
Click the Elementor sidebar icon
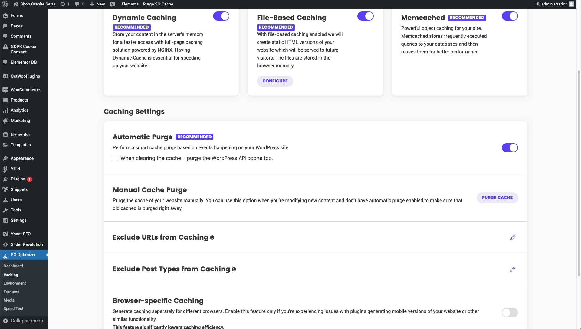(x=5, y=134)
